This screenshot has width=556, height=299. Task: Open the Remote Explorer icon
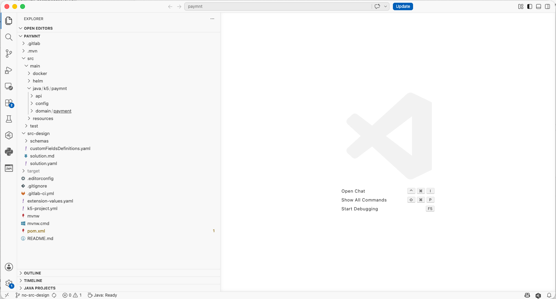pyautogui.click(x=9, y=87)
